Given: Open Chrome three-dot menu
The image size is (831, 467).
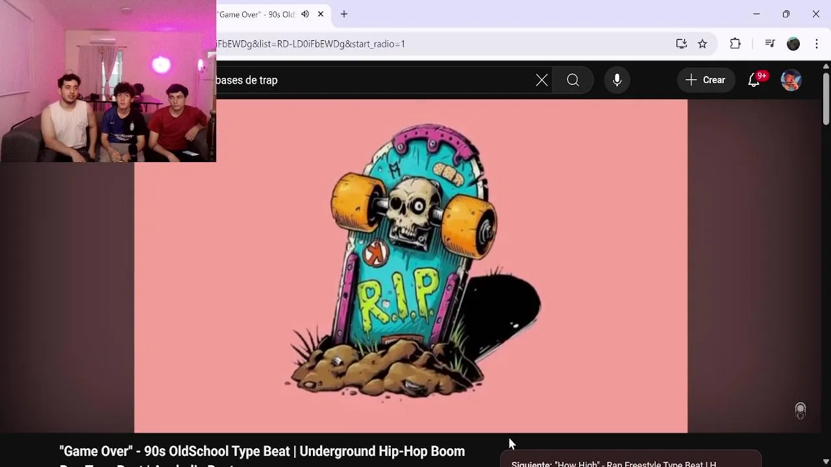Looking at the screenshot, I should coord(817,43).
